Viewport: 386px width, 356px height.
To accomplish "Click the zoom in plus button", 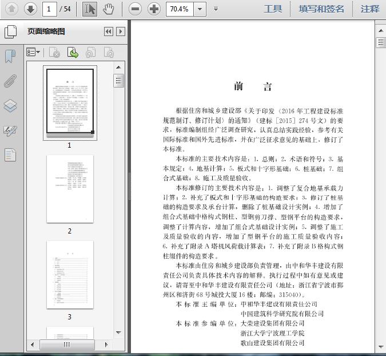I will pos(154,9).
